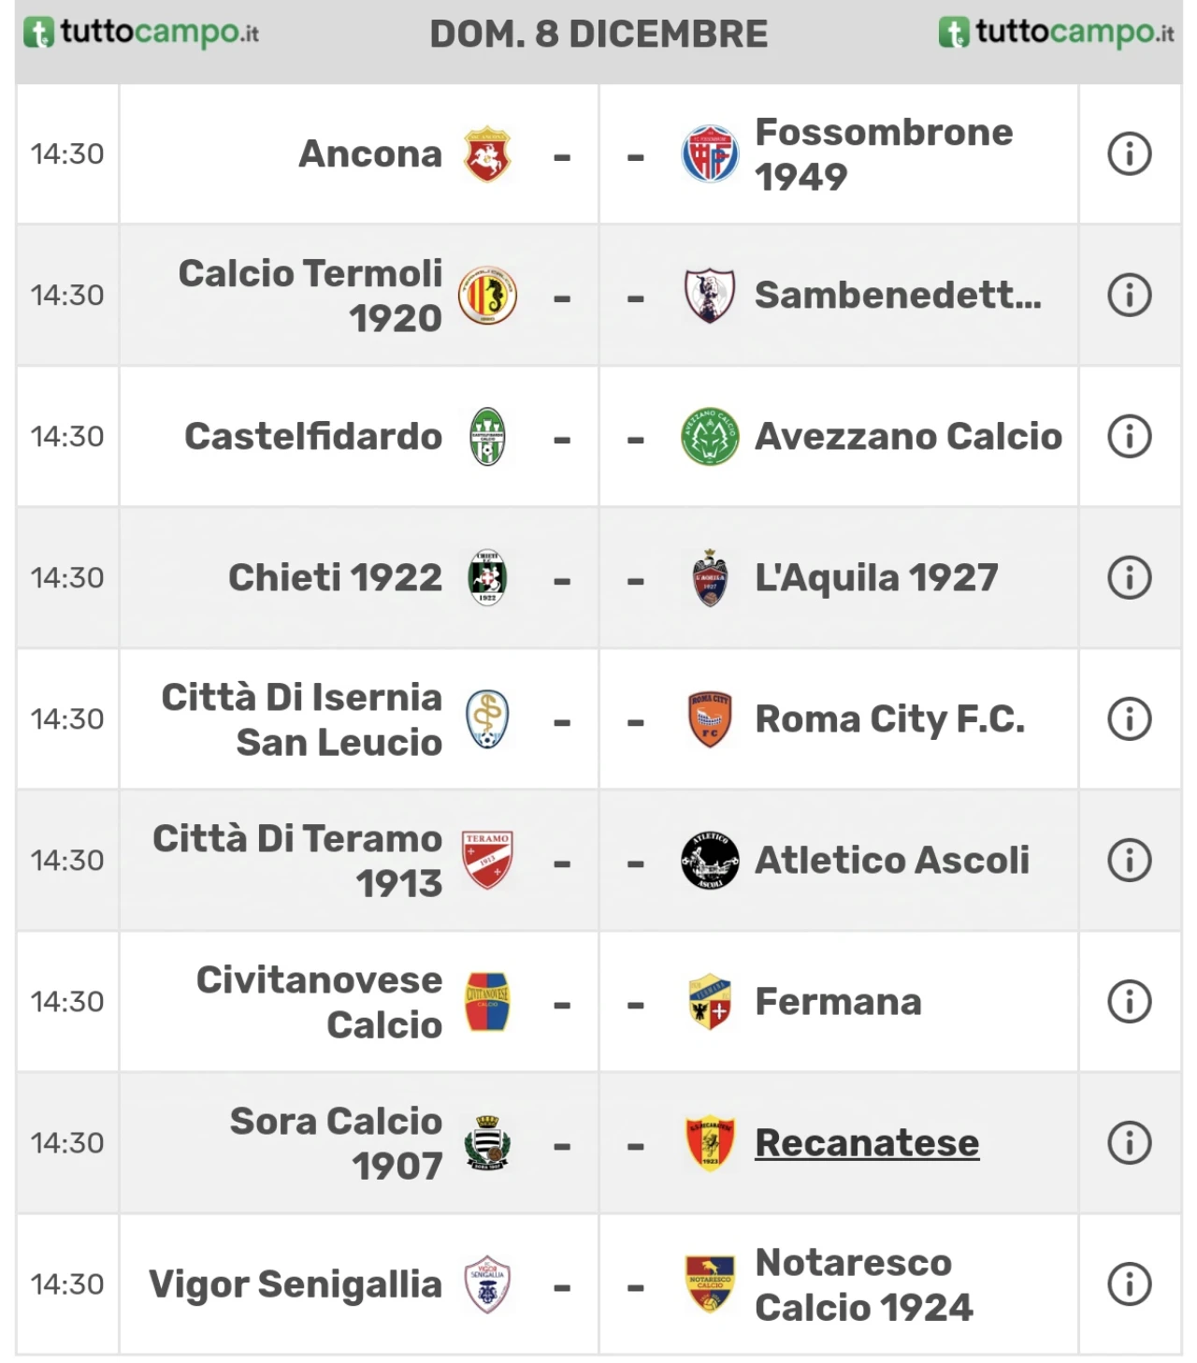Click the Avezzano Calcio green crest
1197x1363 pixels.
(710, 436)
